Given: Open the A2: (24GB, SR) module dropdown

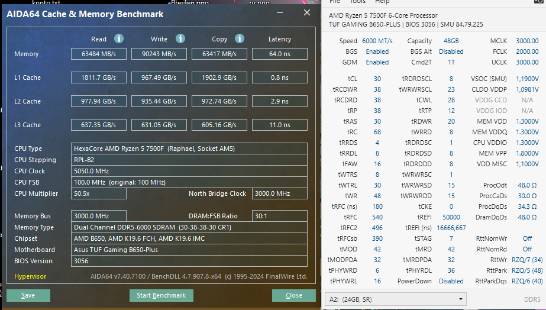Looking at the screenshot, I should (x=395, y=299).
